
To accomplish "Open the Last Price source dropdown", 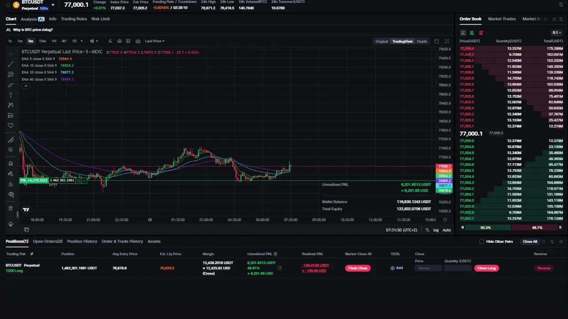I will coord(154,41).
